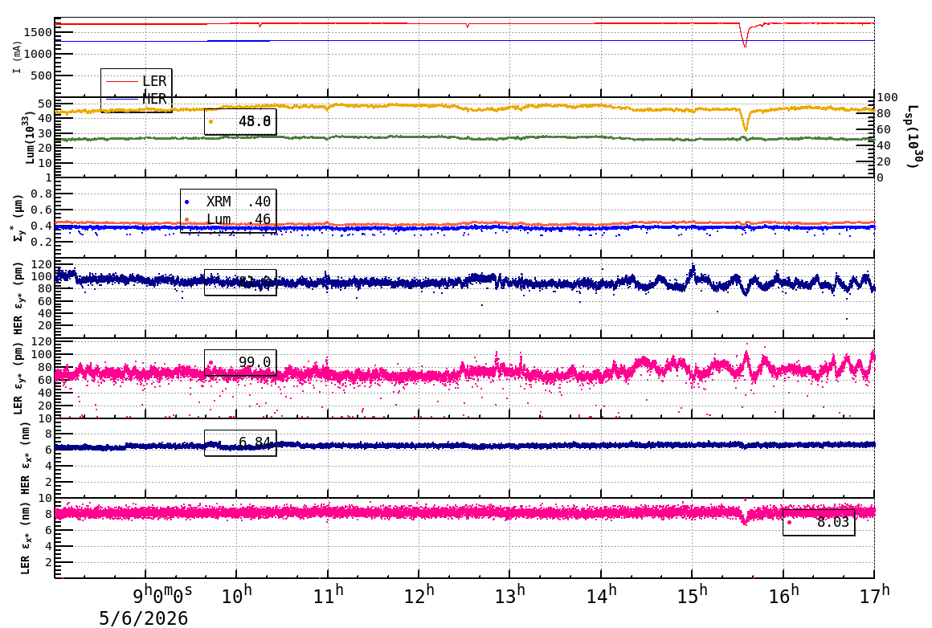The image size is (932, 628).
Task: Click the luminosity dip on the orange trace
Action: tap(746, 120)
